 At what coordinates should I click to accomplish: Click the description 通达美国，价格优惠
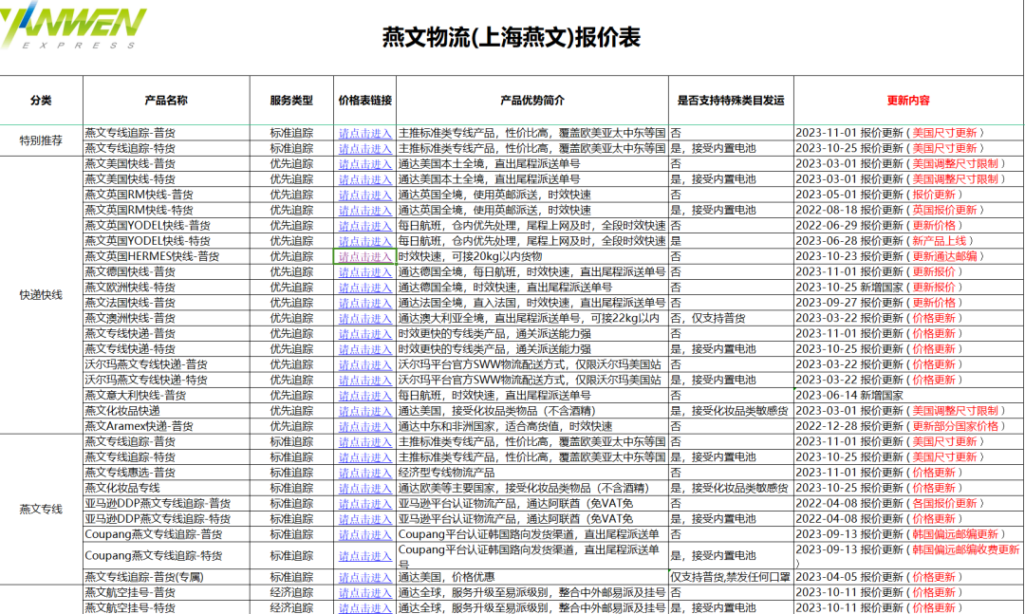446,577
